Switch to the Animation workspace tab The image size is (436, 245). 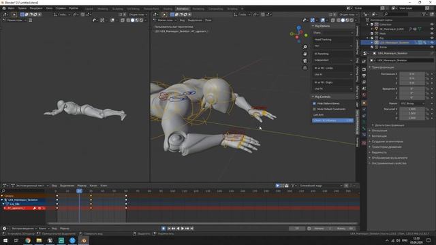[x=183, y=9]
